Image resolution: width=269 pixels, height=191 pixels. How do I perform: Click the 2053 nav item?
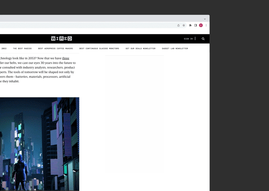pos(4,48)
